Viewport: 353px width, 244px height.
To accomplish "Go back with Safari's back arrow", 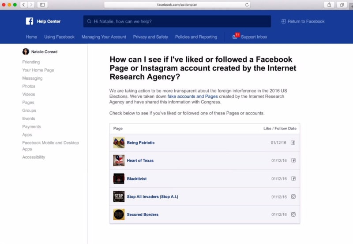I will tap(24, 4).
